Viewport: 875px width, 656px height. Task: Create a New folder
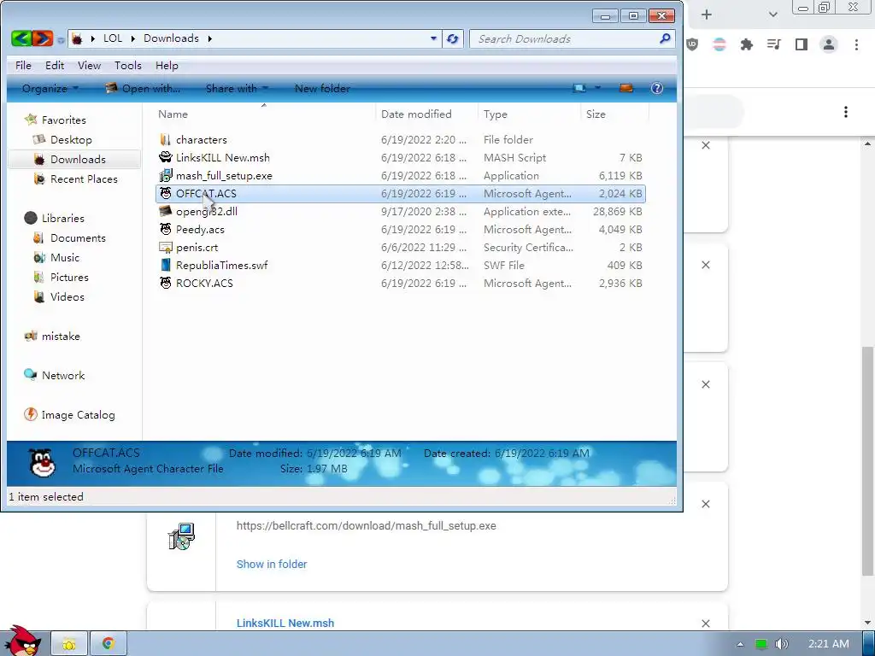point(322,88)
